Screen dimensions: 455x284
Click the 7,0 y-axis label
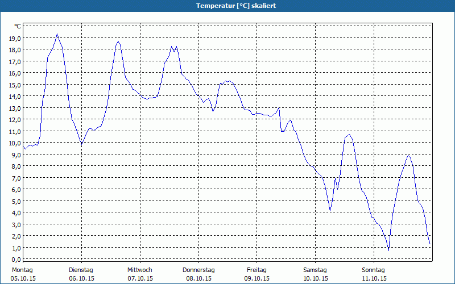tap(16, 178)
